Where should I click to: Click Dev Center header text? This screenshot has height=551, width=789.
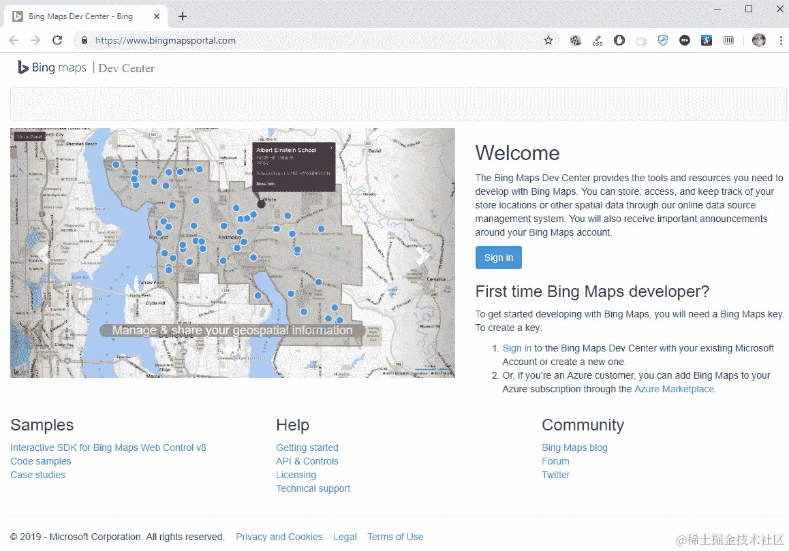click(x=126, y=68)
